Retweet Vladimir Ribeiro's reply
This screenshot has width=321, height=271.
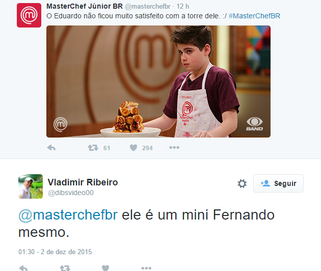coord(65,268)
